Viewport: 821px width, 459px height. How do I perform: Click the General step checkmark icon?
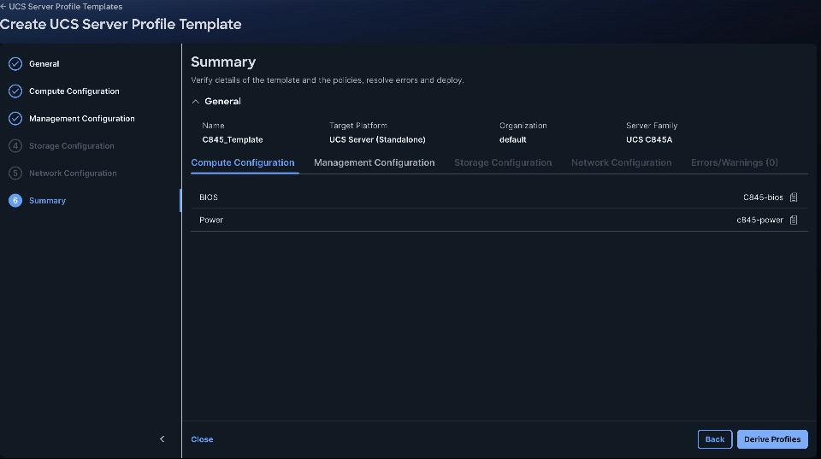point(15,64)
